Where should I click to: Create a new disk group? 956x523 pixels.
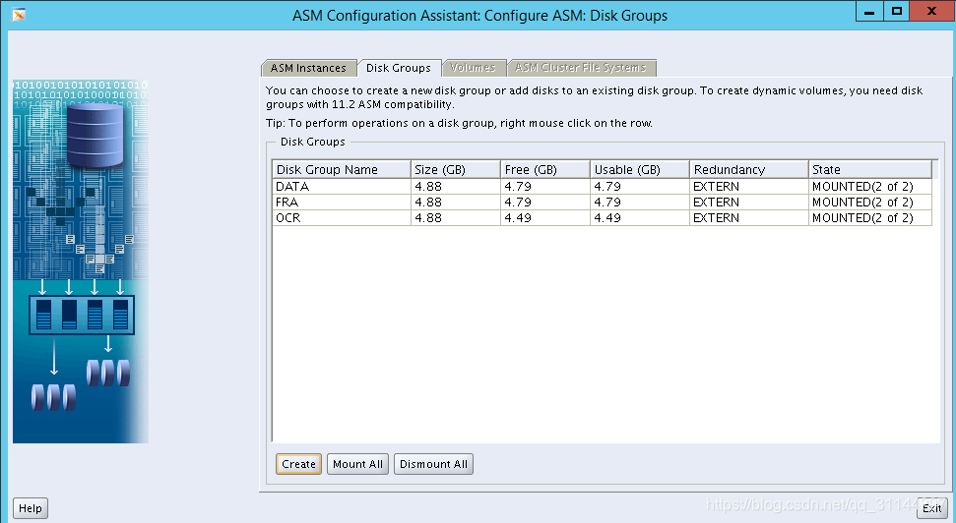(x=298, y=464)
